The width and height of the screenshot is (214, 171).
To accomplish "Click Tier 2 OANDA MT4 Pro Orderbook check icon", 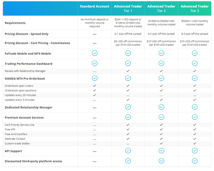I will coord(161,78).
